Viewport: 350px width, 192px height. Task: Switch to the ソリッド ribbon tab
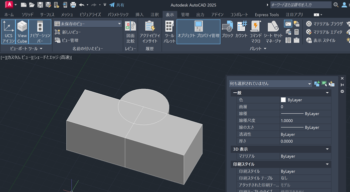click(27, 15)
